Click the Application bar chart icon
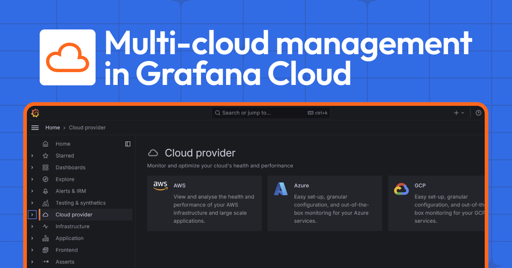This screenshot has width=512, height=268. tap(45, 238)
